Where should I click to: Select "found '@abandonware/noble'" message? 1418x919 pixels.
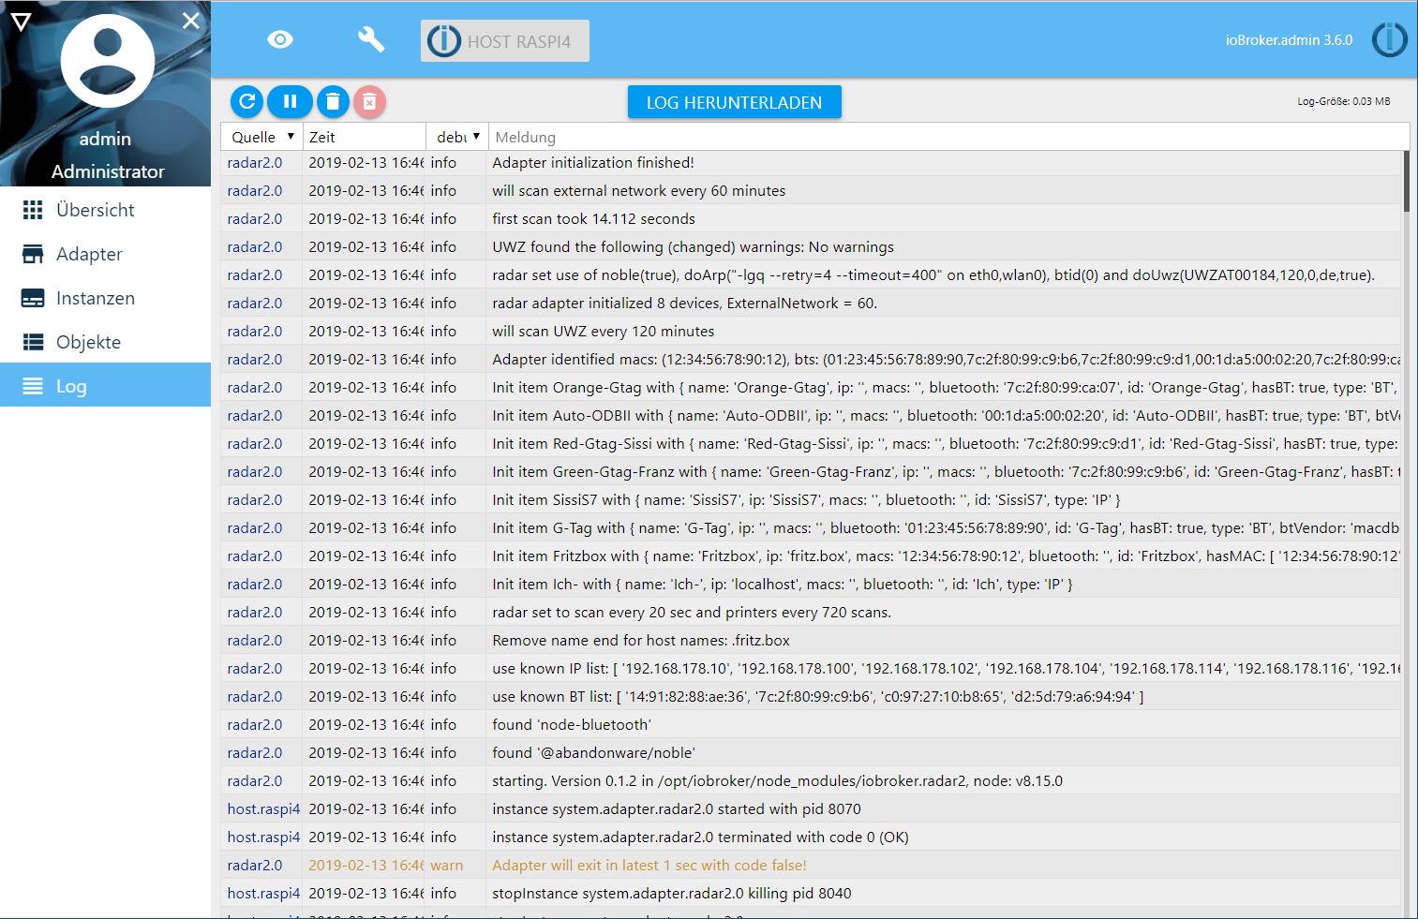(x=594, y=753)
